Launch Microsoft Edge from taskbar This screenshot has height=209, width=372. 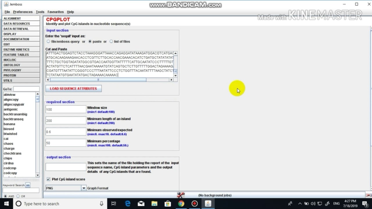pos(128,204)
